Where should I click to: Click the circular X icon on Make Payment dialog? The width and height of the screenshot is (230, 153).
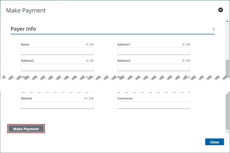point(221,10)
